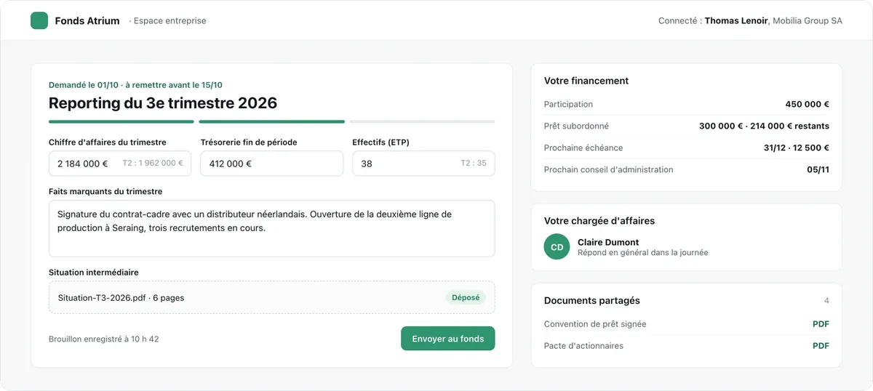Click the T2 : 1 962 000 € hint
The height and width of the screenshot is (391, 873).
[x=153, y=164]
